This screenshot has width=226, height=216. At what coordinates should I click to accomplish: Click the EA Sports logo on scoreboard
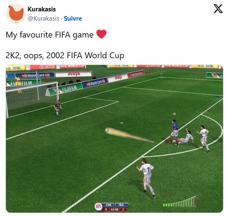point(98,206)
